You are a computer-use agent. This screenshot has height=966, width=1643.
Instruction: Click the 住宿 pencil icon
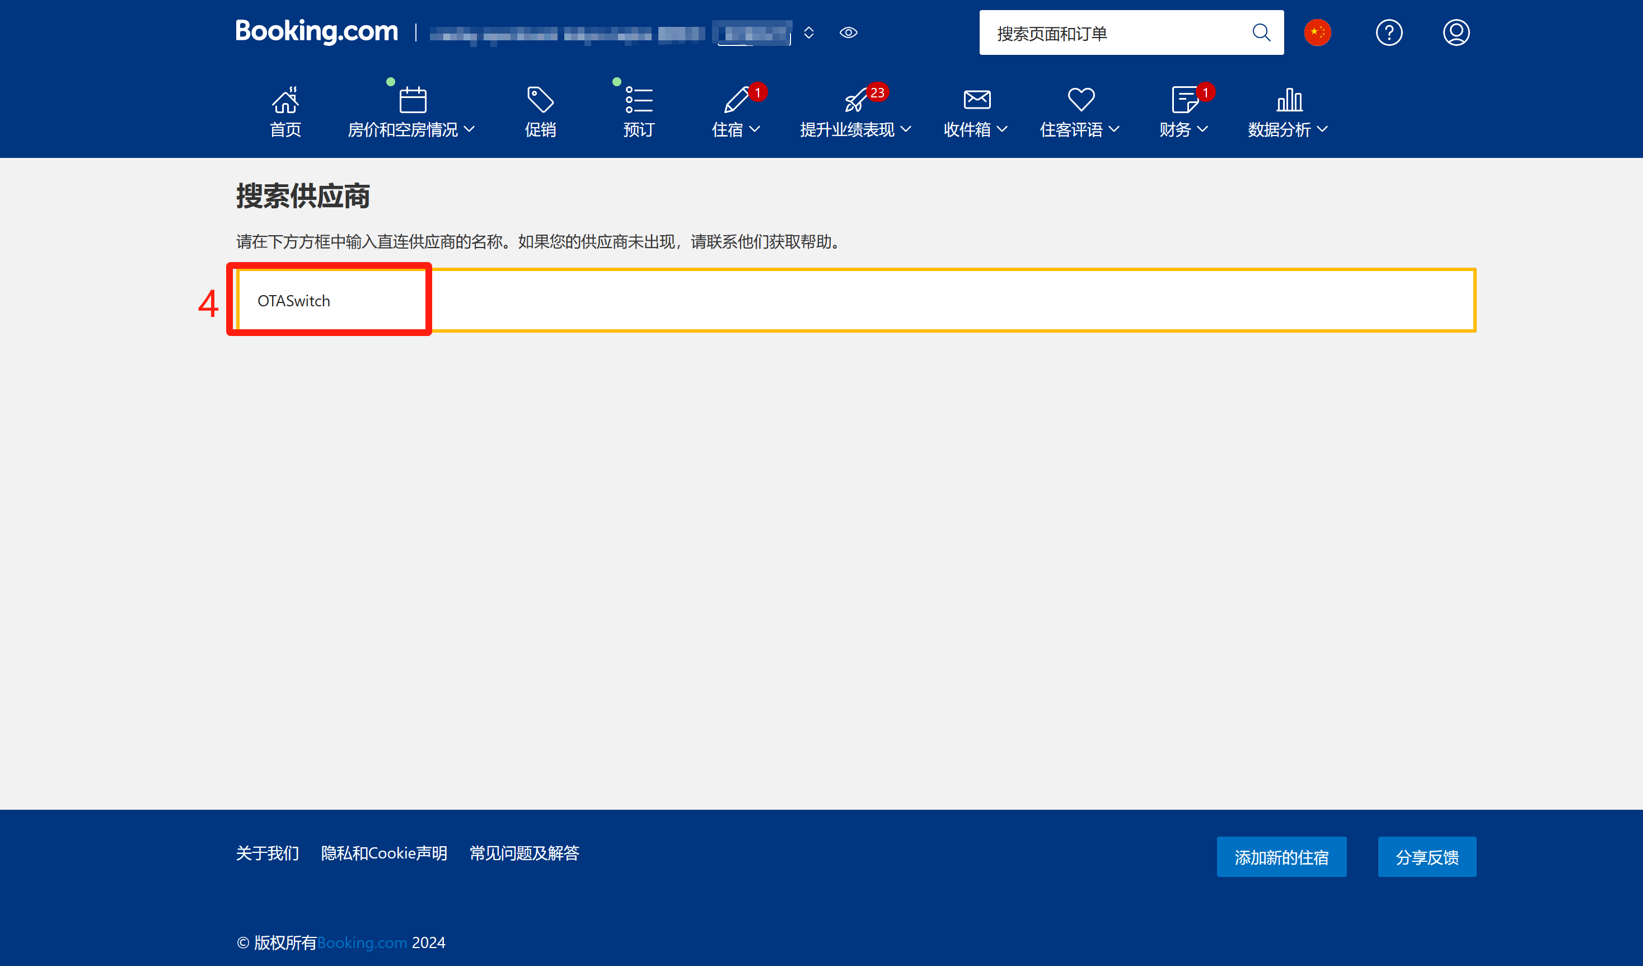click(737, 100)
